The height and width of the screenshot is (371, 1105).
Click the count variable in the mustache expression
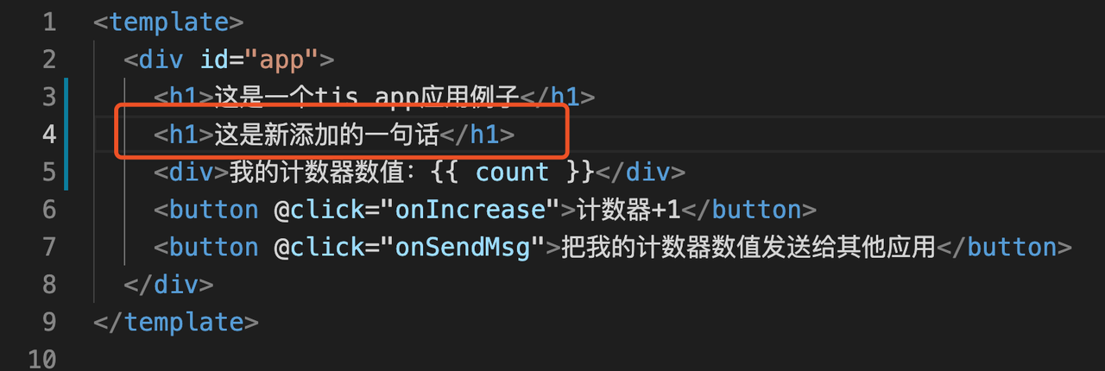click(x=512, y=173)
